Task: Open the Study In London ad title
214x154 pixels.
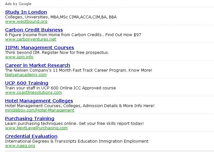Action: [26, 12]
